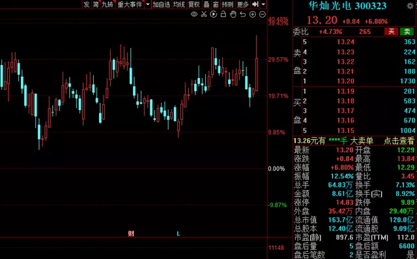Click the 窗 window button
The image size is (417, 259).
click(x=216, y=5)
